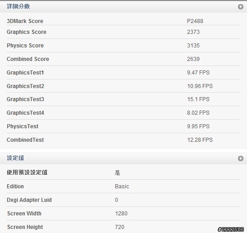Click the 9.95 FPS result
247x233 pixels.
pyautogui.click(x=198, y=126)
